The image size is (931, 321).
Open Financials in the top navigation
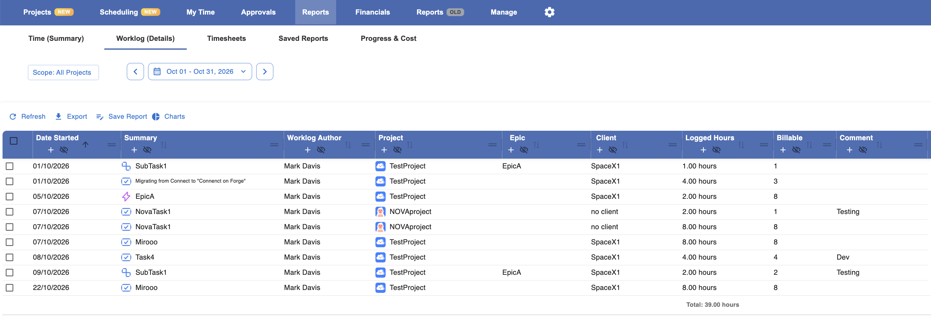[372, 12]
